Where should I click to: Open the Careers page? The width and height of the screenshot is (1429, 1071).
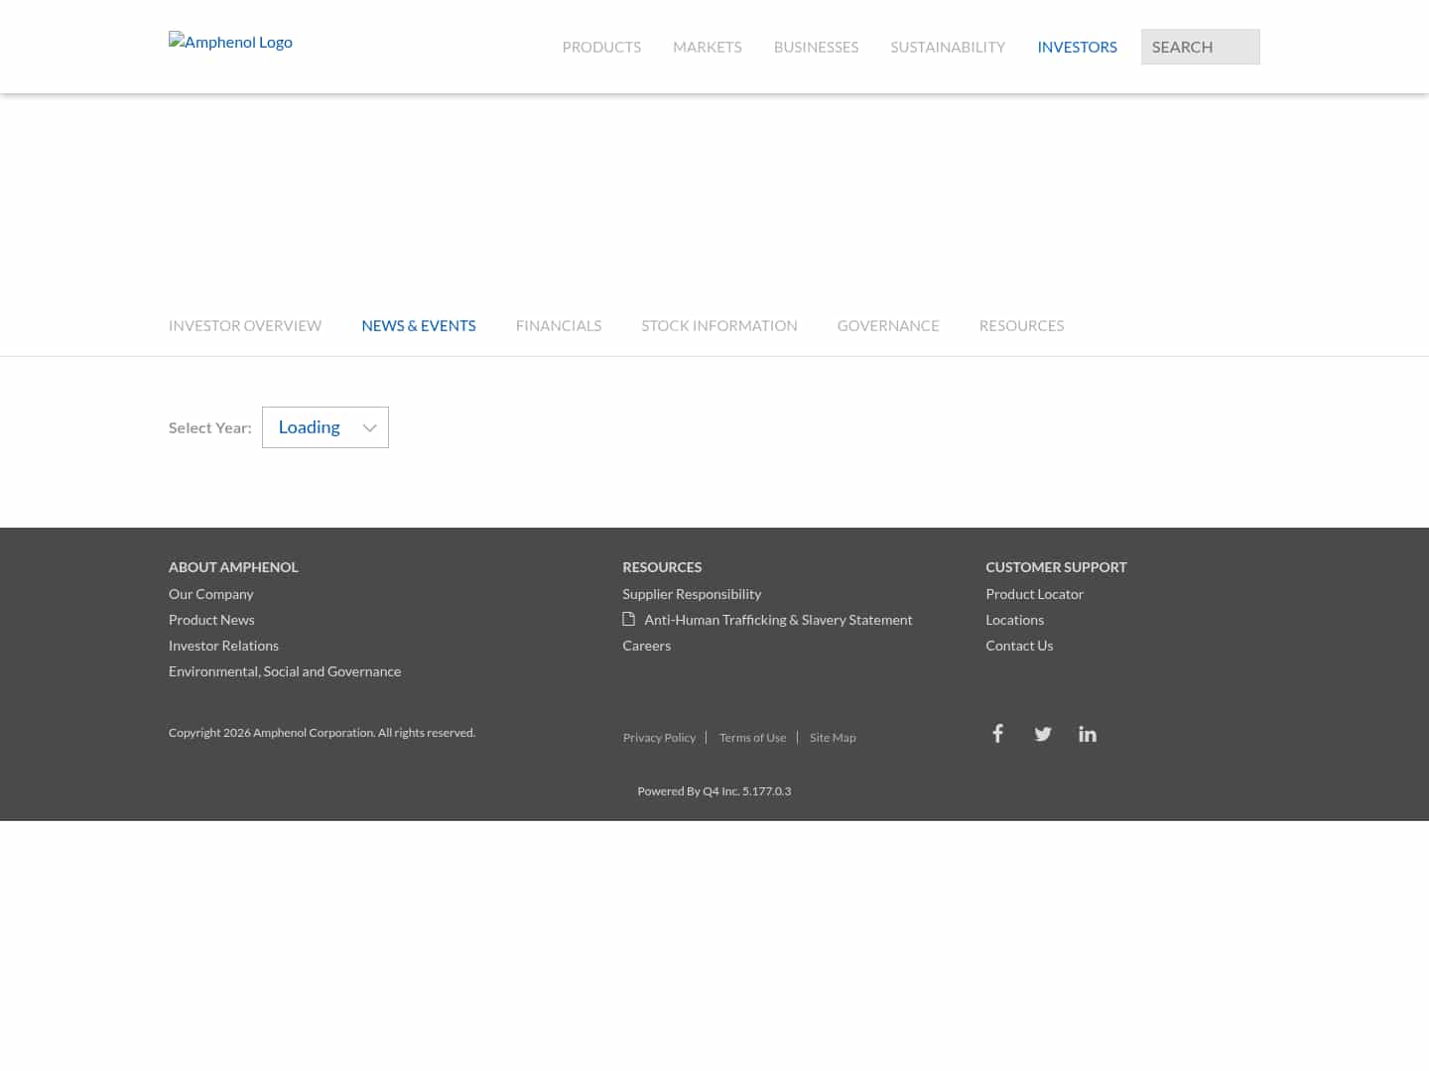coord(646,645)
